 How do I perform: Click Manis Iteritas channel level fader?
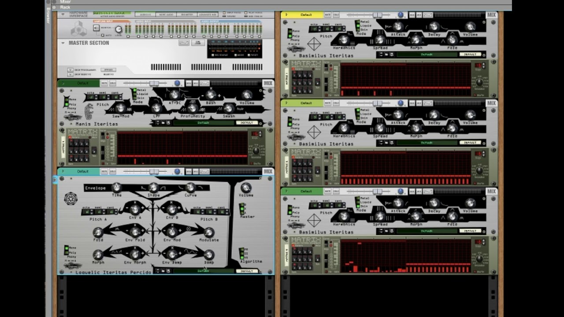[x=154, y=83]
